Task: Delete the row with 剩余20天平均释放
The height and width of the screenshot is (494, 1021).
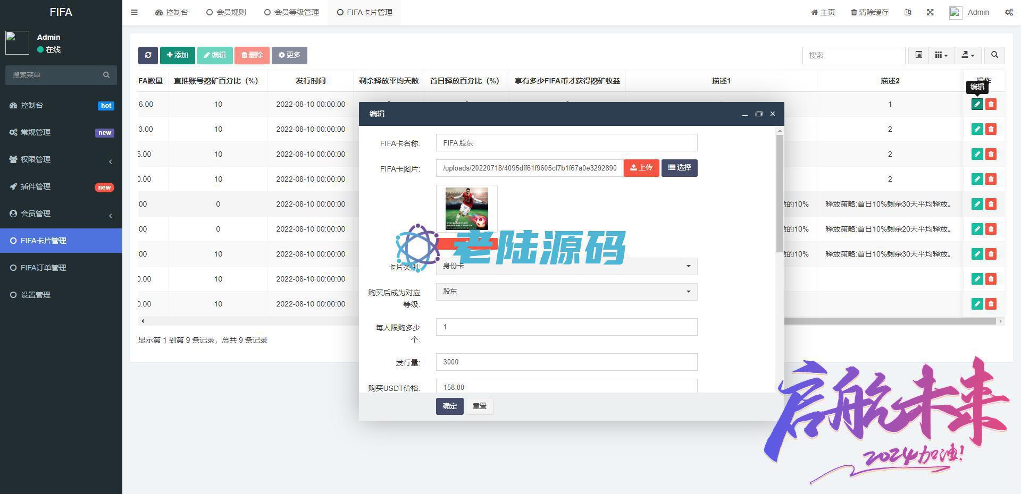Action: click(991, 229)
